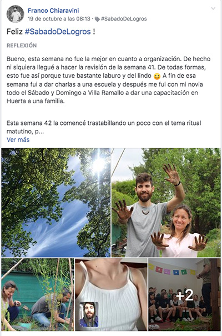
Task: Click the smiley emoji in the text
Action: pos(157,76)
